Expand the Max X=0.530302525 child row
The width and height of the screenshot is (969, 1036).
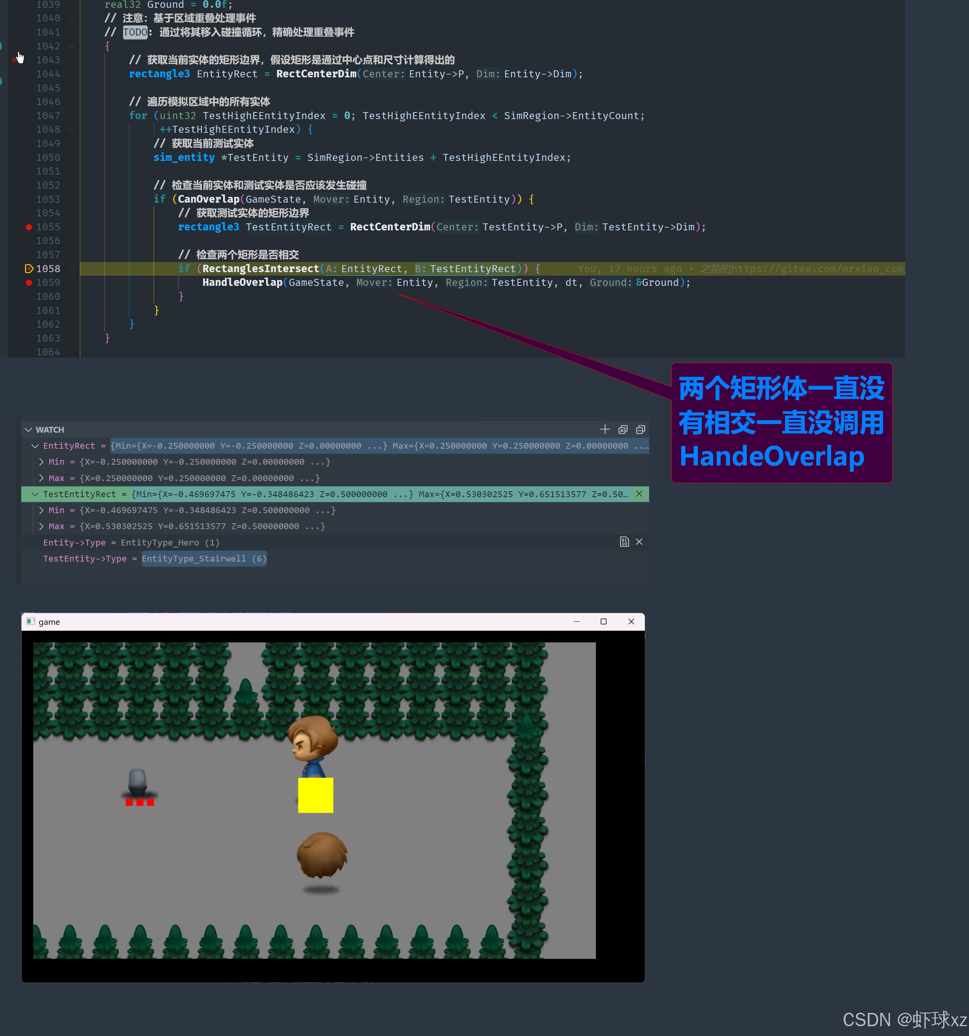(41, 526)
